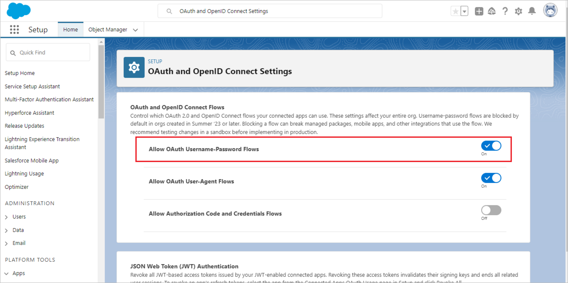
Task: Click the JSON Web Token (JWT) Authentication heading
Action: [x=184, y=266]
